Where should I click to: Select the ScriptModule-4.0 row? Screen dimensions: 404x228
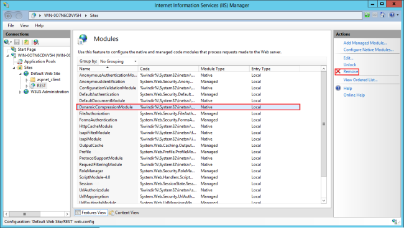point(188,177)
